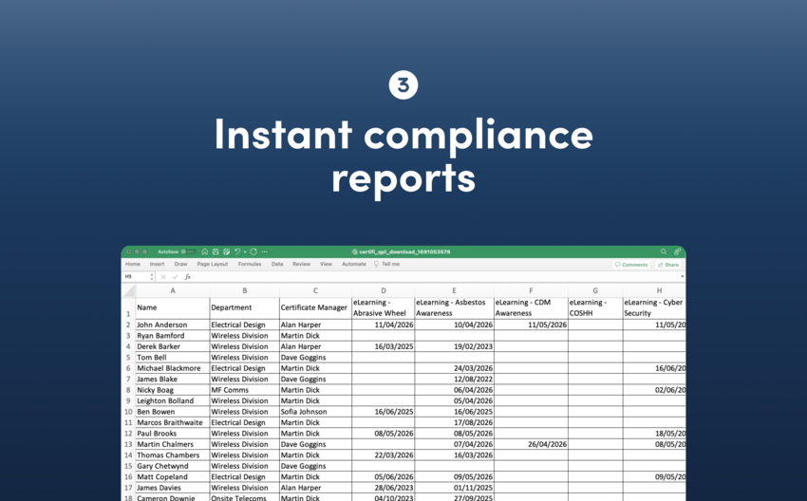Select column A header
The height and width of the screenshot is (501, 807).
(173, 290)
